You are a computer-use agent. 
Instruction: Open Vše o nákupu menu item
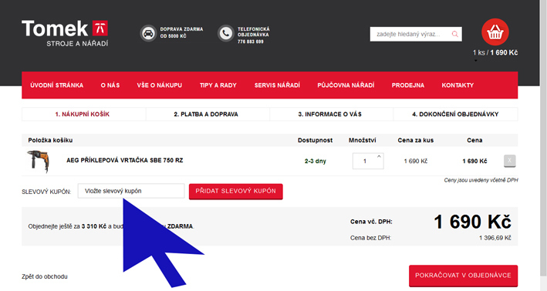pos(160,85)
